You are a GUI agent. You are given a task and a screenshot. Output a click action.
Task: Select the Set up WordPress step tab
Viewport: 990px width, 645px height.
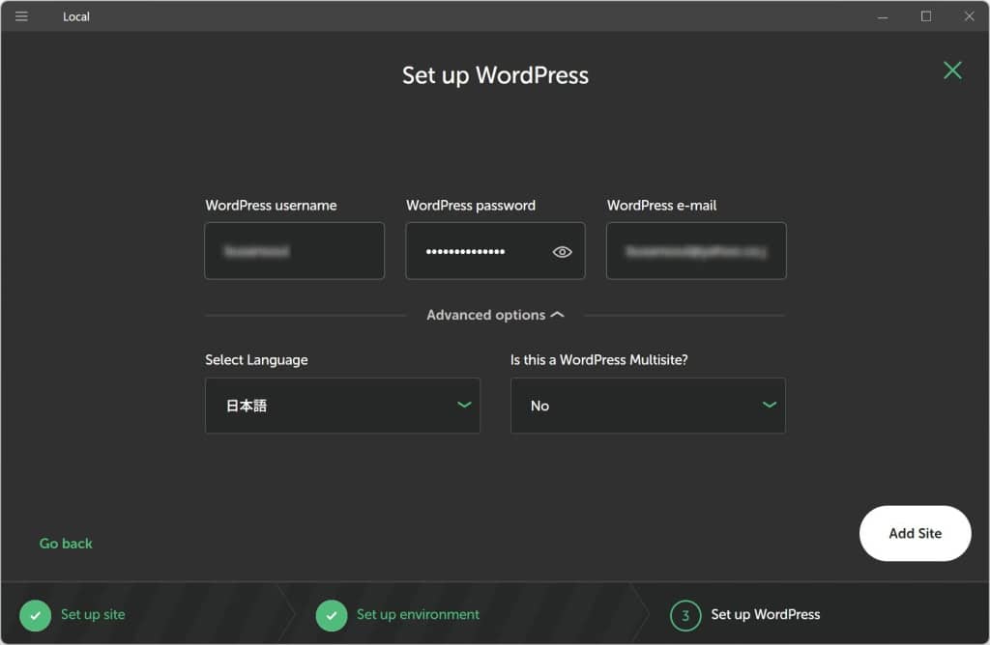point(765,614)
